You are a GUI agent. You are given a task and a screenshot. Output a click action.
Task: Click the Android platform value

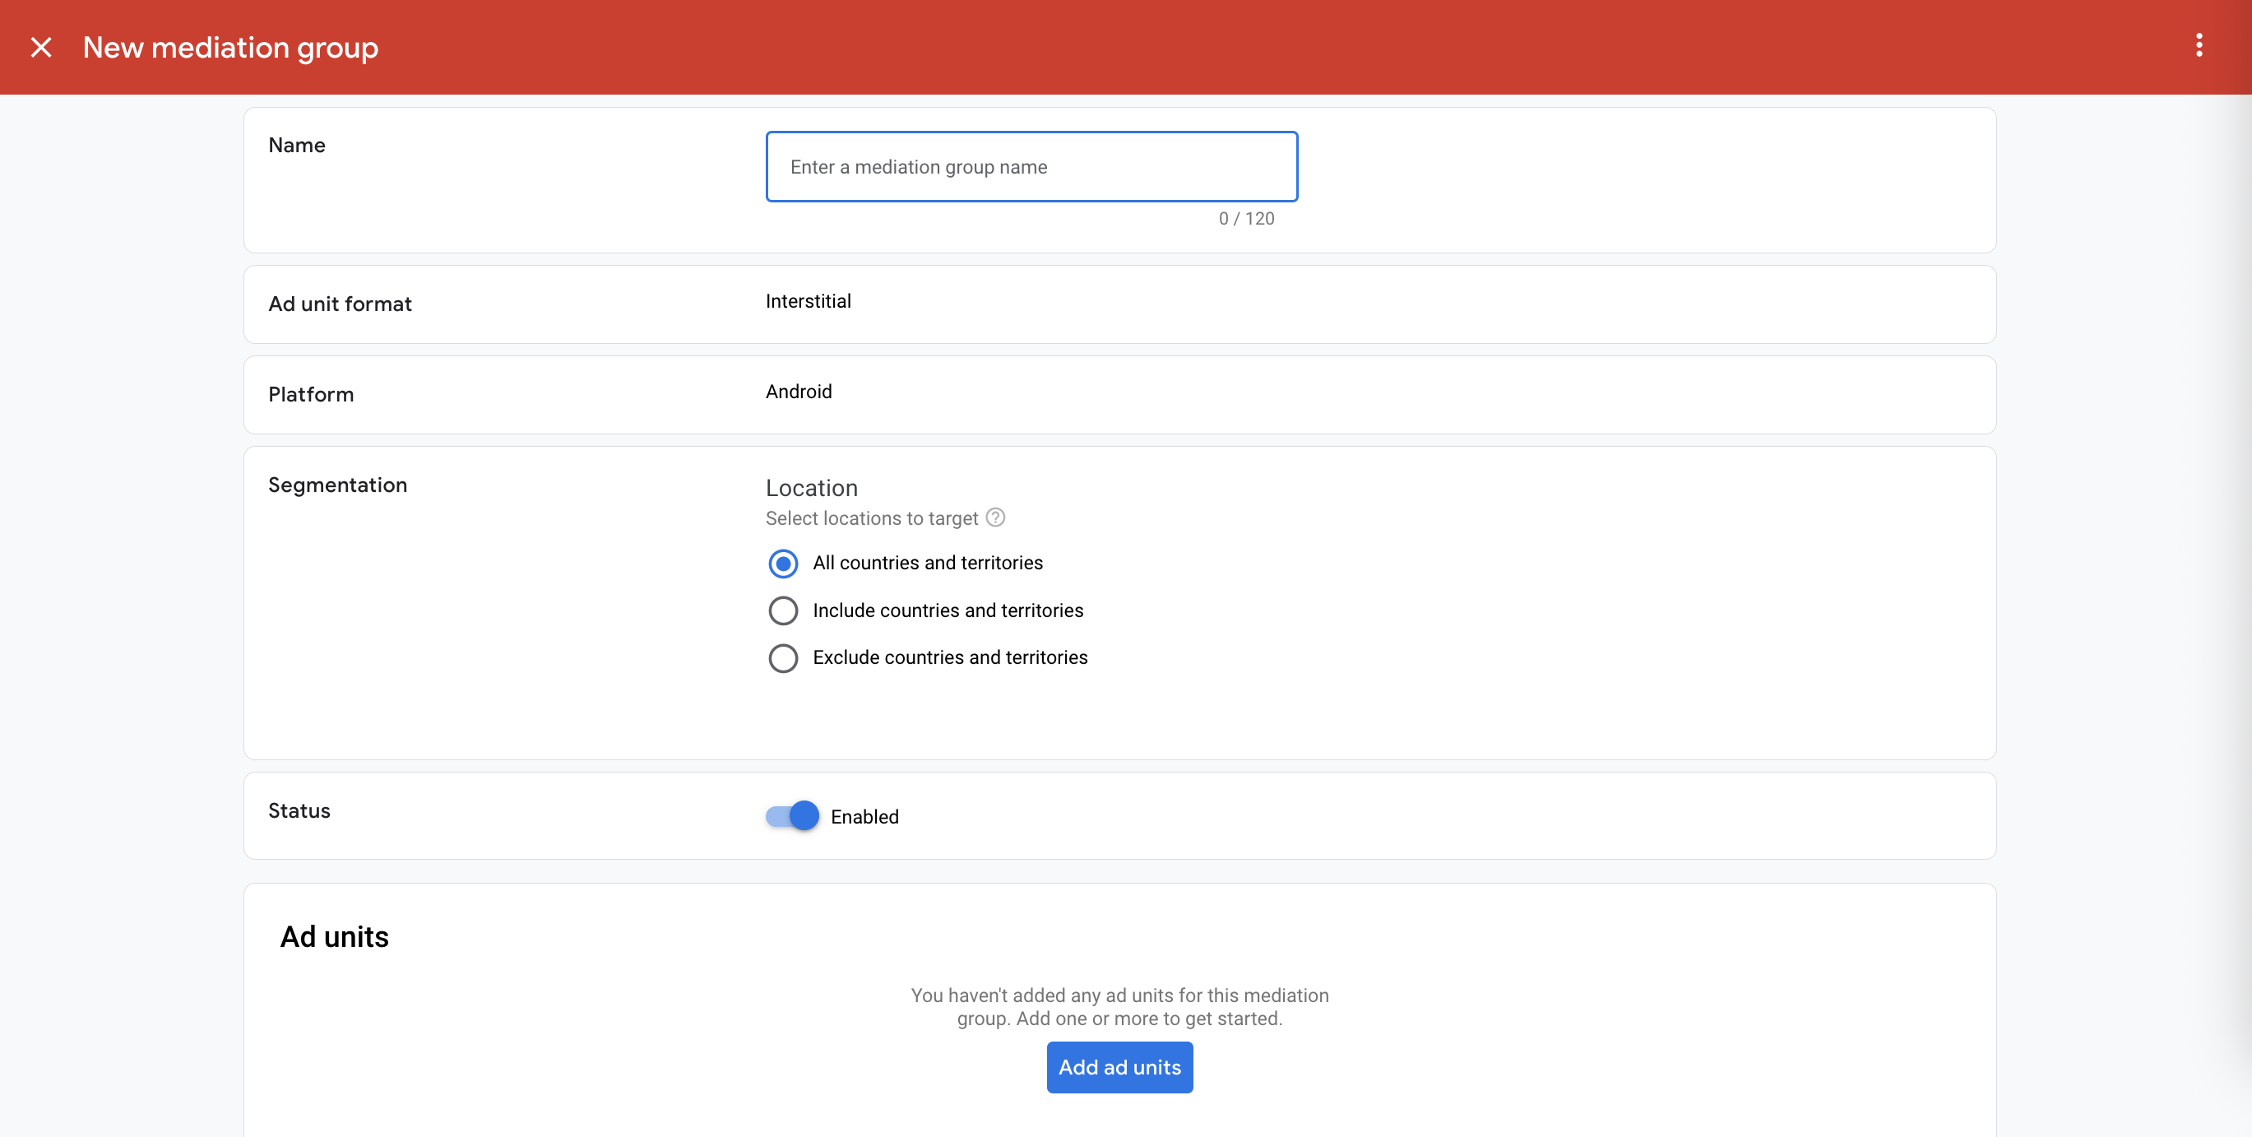coord(798,392)
